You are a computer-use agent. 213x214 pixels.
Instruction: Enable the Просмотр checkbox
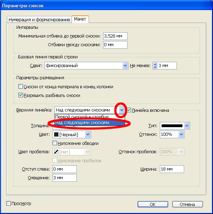8,203
